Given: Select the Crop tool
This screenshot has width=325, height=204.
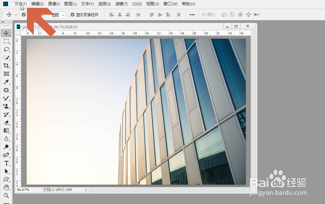Looking at the screenshot, I should click(6, 66).
